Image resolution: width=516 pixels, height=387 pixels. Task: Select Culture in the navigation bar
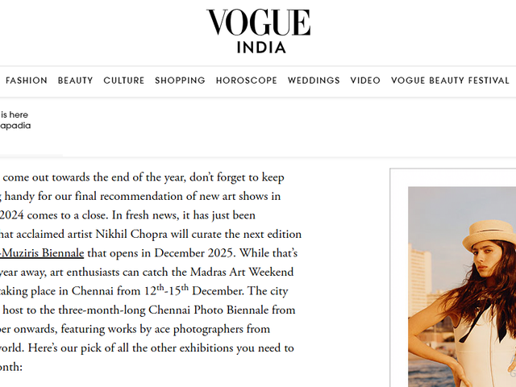pos(123,81)
